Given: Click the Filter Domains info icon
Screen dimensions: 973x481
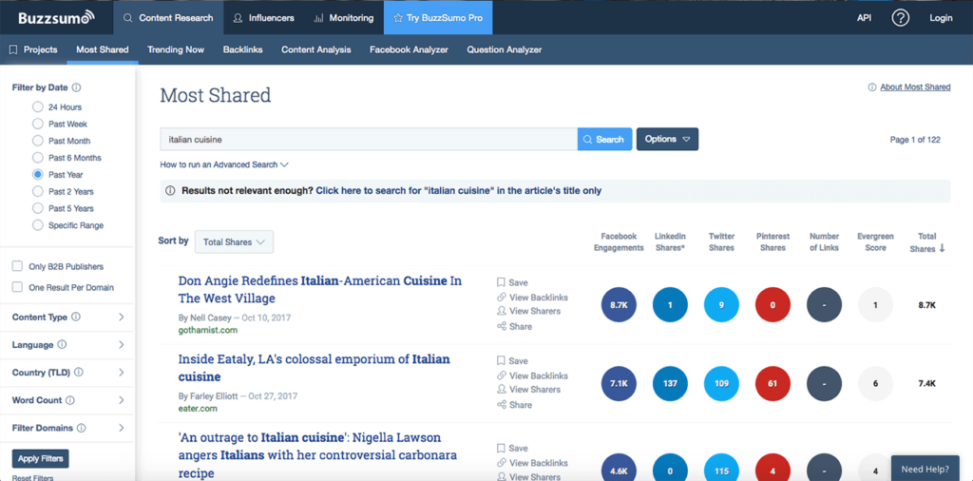Looking at the screenshot, I should click(82, 429).
